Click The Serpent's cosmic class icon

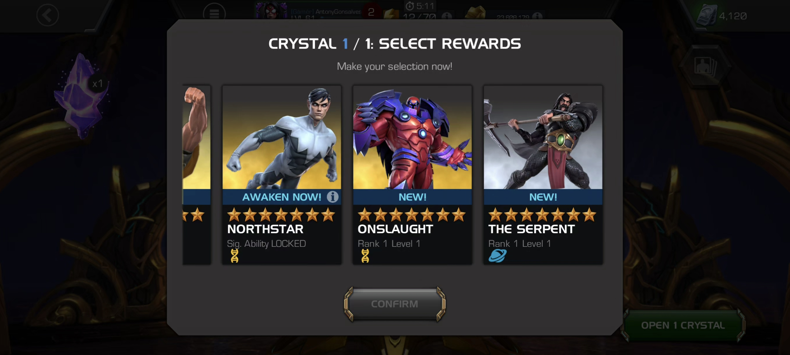(x=498, y=256)
